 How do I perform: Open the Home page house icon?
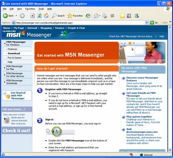pyautogui.click(x=46, y=16)
